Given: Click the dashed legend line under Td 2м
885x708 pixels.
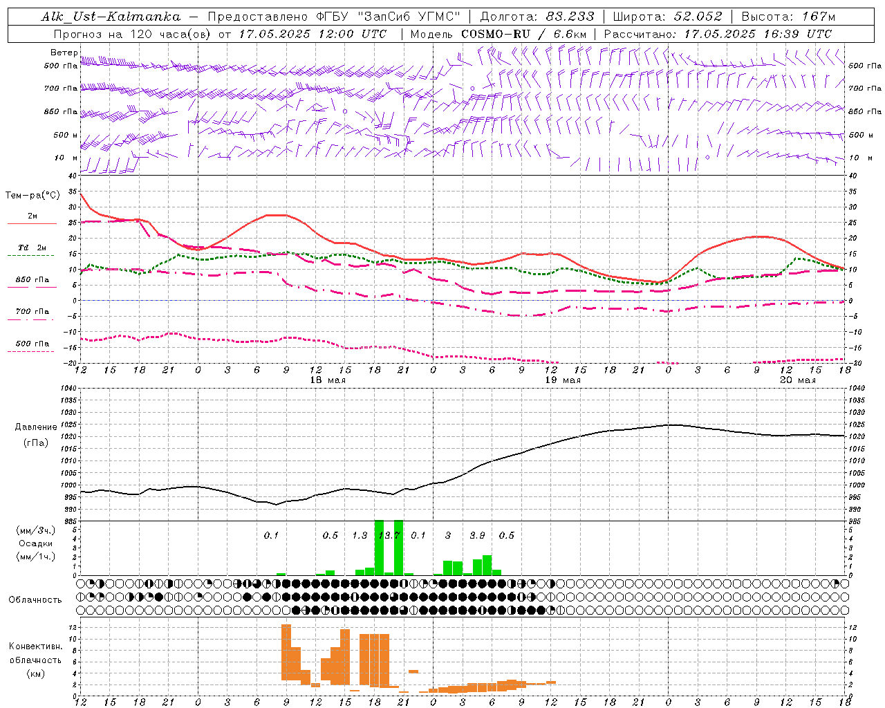Looking at the screenshot, I should coord(32,256).
